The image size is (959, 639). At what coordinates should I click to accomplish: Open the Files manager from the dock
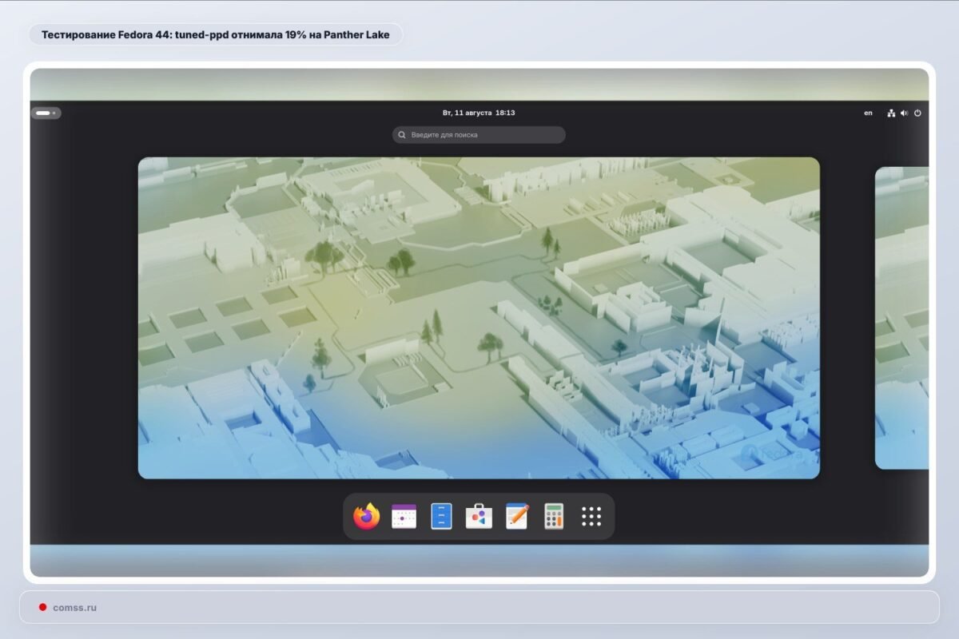pos(441,517)
